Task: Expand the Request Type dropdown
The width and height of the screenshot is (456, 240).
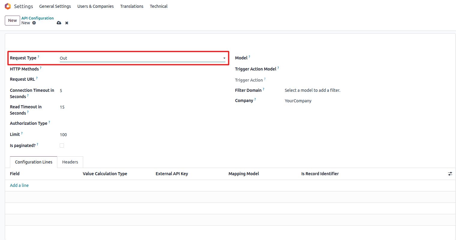Action: coord(142,58)
